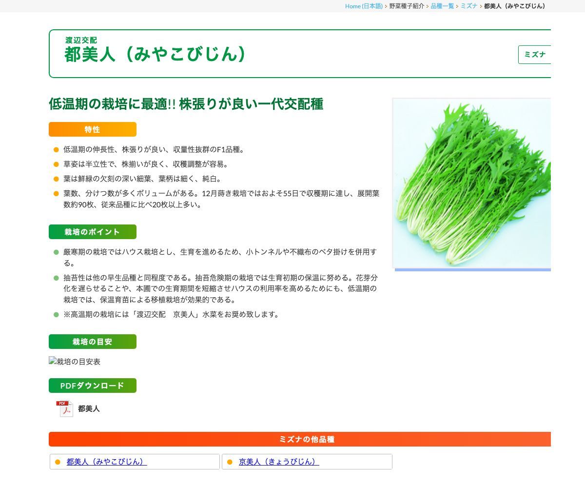
Task: Click the current page breadcrumb 都美人（みやこびじん）
Action: (515, 6)
